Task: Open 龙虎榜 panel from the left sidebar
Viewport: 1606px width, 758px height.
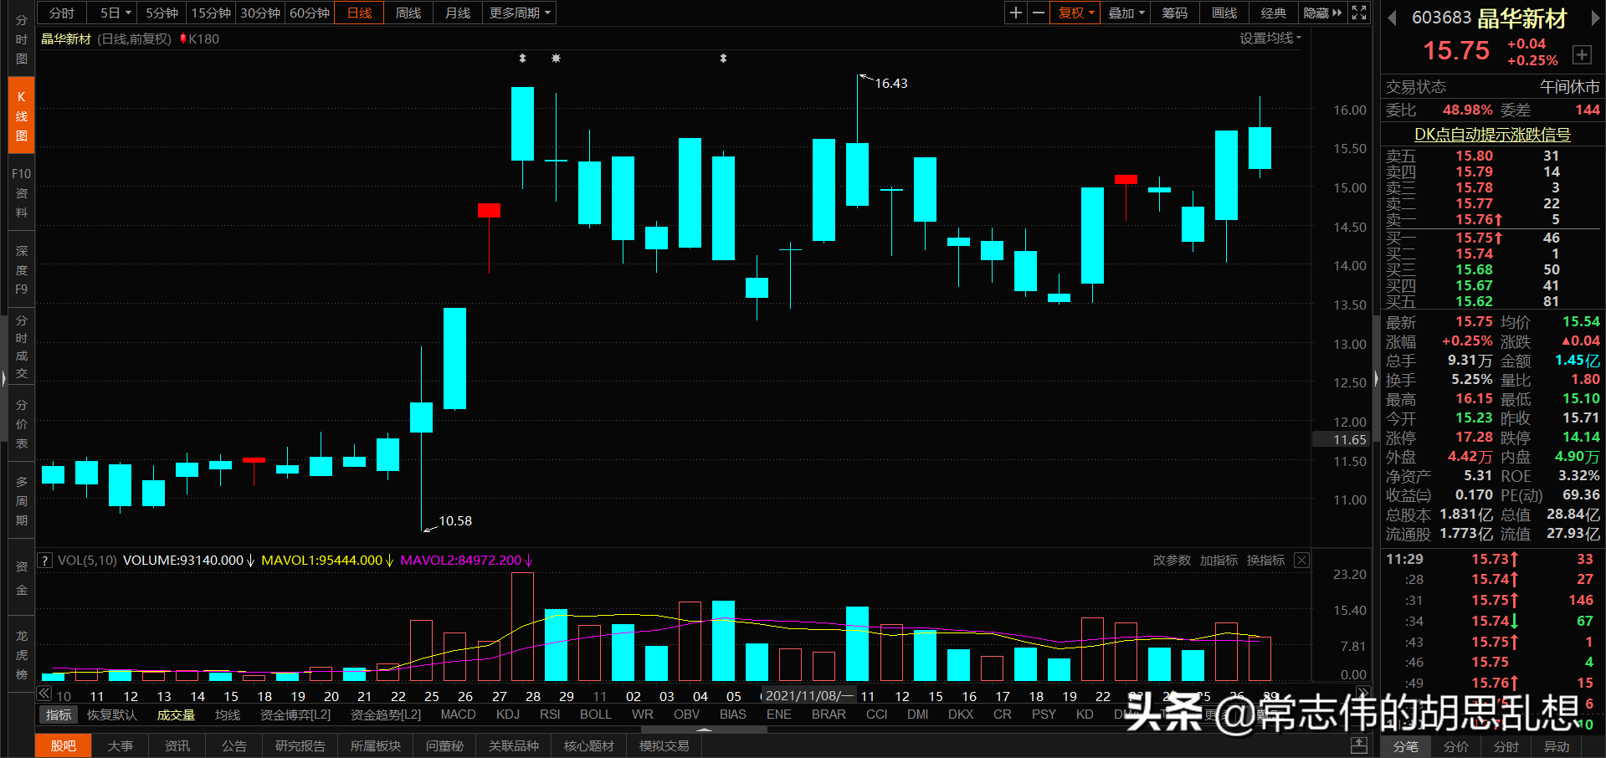Action: (20, 656)
